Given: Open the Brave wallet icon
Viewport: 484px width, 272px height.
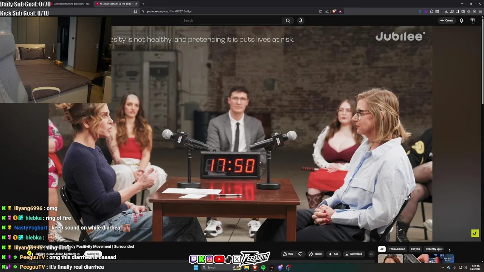Looking at the screenshot, I should [x=463, y=11].
